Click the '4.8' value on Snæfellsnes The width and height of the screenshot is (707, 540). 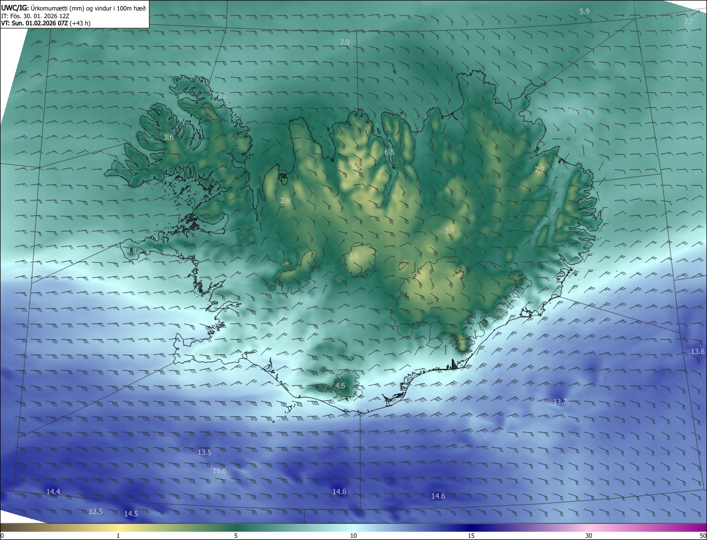[x=131, y=251]
